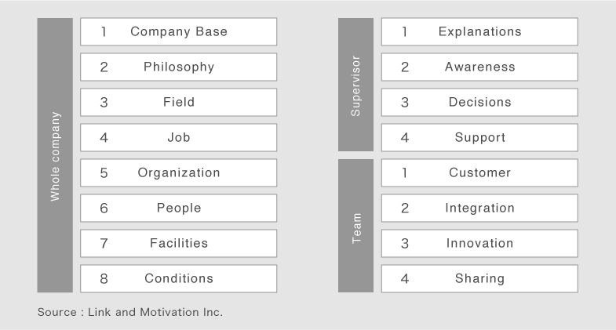The height and width of the screenshot is (330, 616).
Task: Click the Company Base box
Action: 178,32
